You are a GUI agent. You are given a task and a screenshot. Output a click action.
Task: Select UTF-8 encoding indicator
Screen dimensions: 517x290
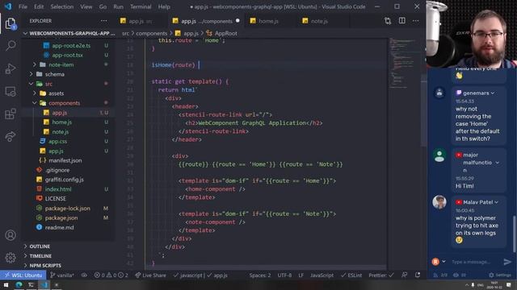point(284,275)
